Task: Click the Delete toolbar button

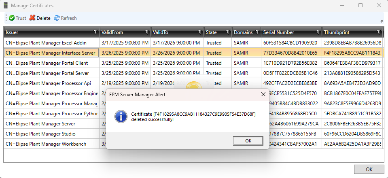Action: pyautogui.click(x=40, y=18)
